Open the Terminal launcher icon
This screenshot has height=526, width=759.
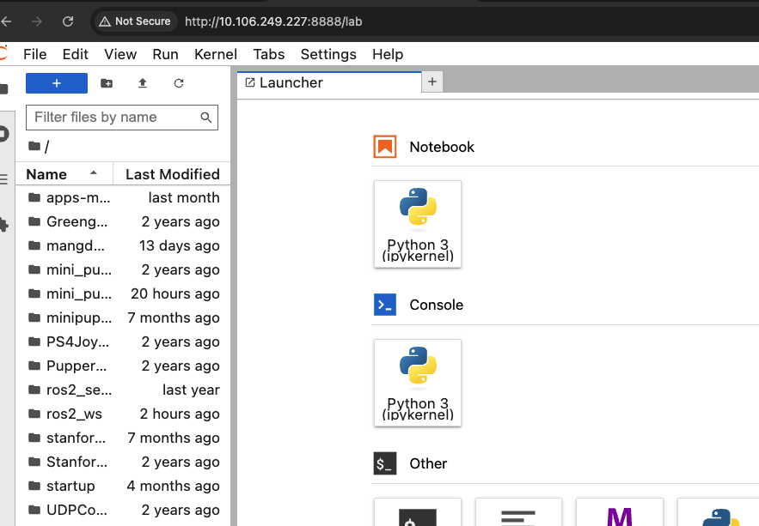tap(418, 513)
